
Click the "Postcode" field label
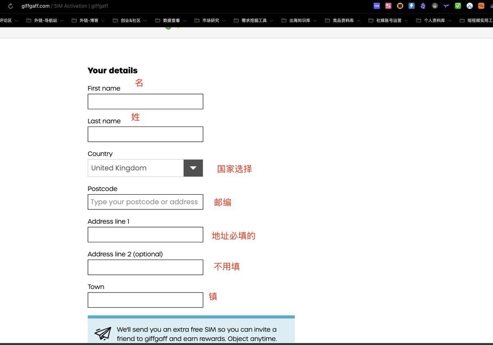102,189
